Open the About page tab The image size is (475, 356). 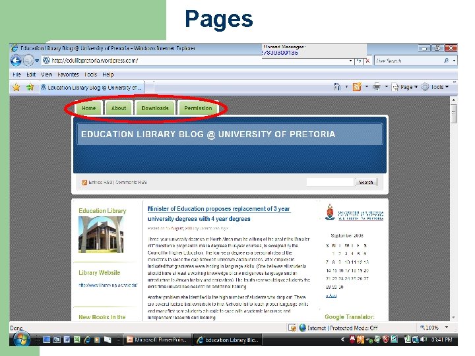point(119,108)
